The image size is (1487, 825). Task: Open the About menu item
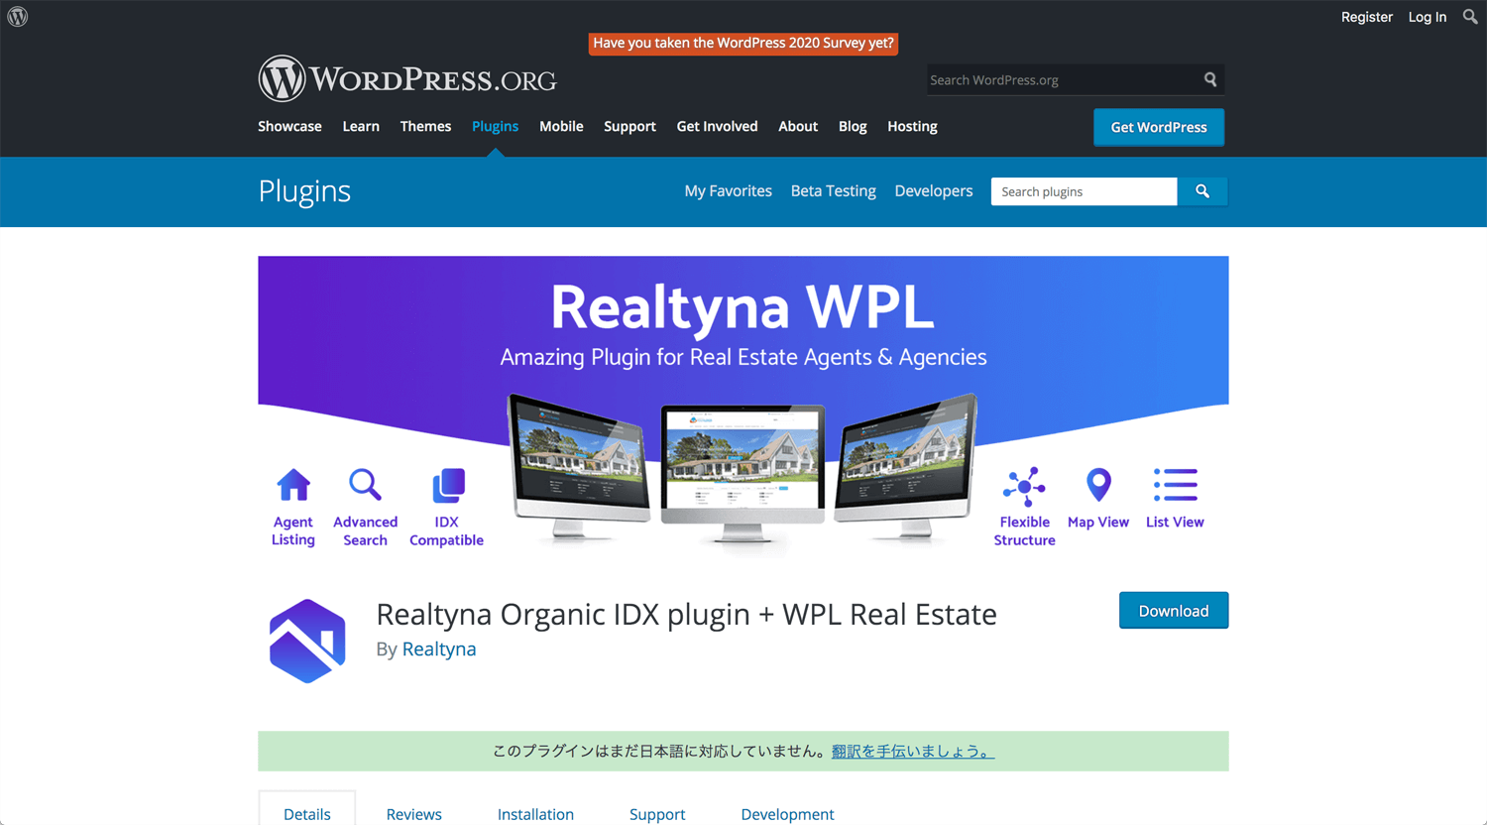click(798, 126)
